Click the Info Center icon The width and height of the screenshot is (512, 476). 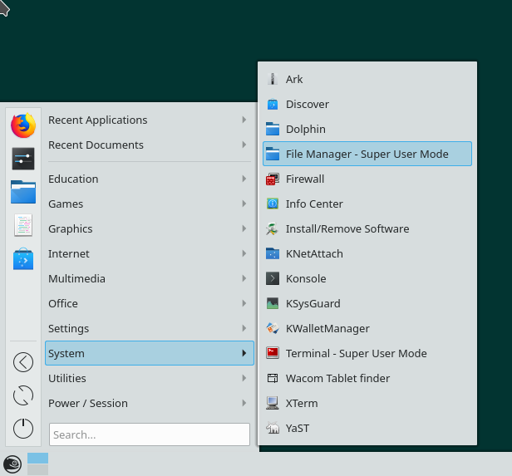tap(273, 204)
